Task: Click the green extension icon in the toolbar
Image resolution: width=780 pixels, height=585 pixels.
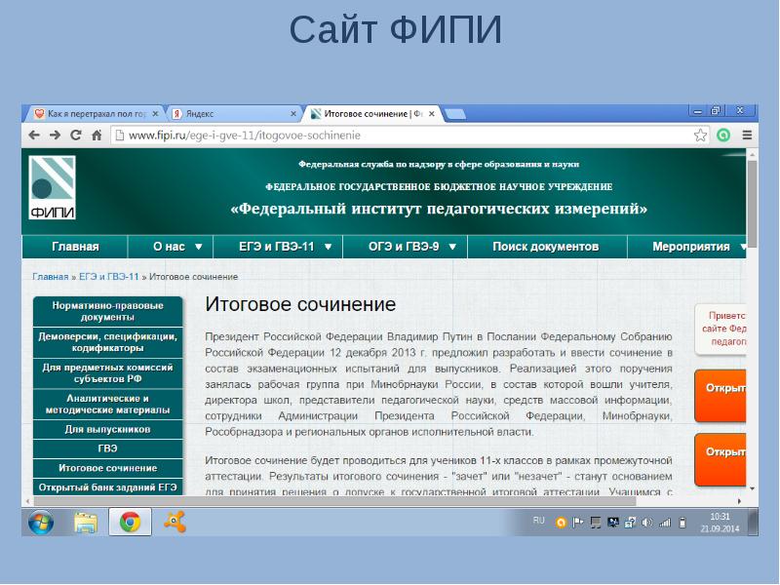Action: pyautogui.click(x=723, y=135)
